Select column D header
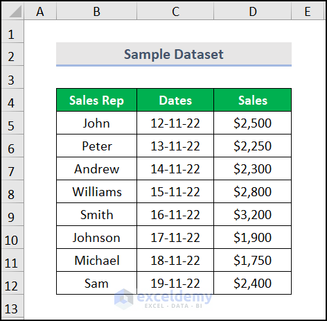The height and width of the screenshot is (321, 327). (x=253, y=11)
